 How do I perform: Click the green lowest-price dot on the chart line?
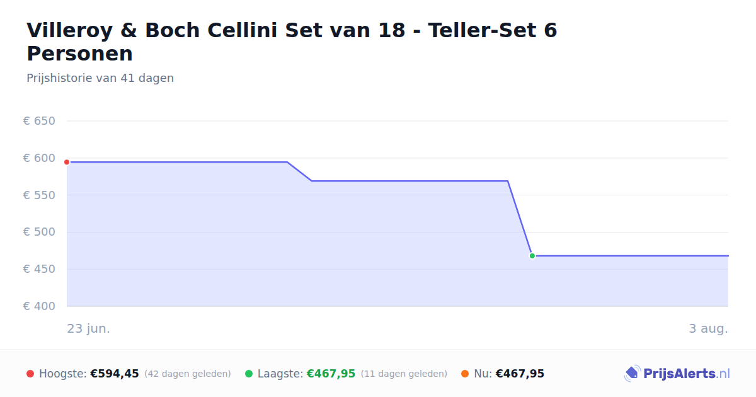(x=532, y=256)
